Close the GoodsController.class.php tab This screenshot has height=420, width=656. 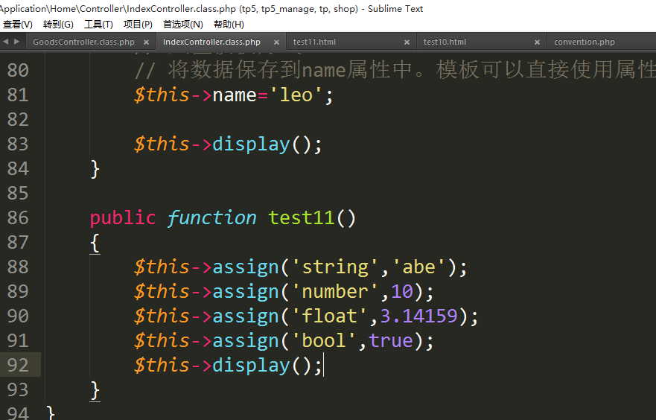pos(146,42)
